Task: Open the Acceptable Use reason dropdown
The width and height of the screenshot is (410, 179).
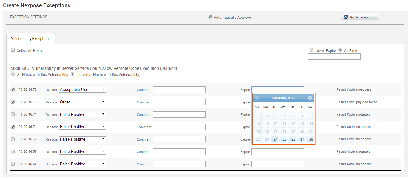Action: click(82, 89)
